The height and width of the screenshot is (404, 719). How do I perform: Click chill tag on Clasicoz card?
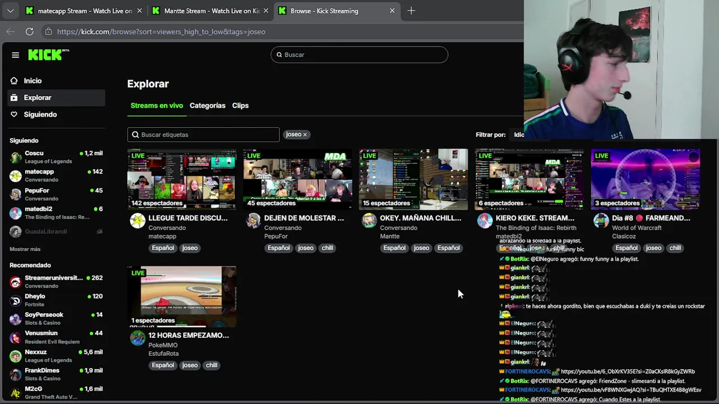point(675,248)
